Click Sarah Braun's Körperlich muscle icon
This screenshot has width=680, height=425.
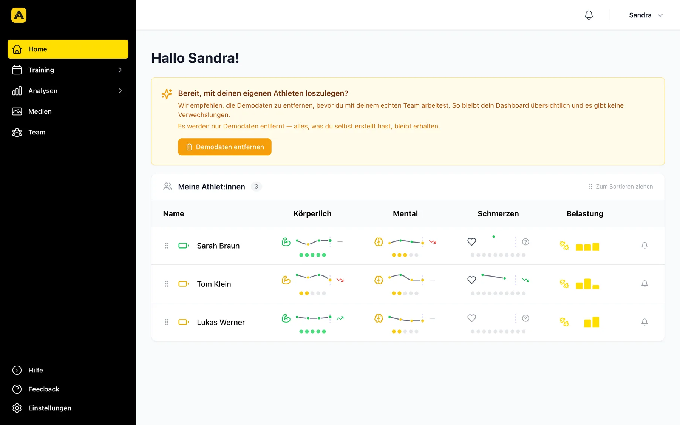tap(286, 242)
